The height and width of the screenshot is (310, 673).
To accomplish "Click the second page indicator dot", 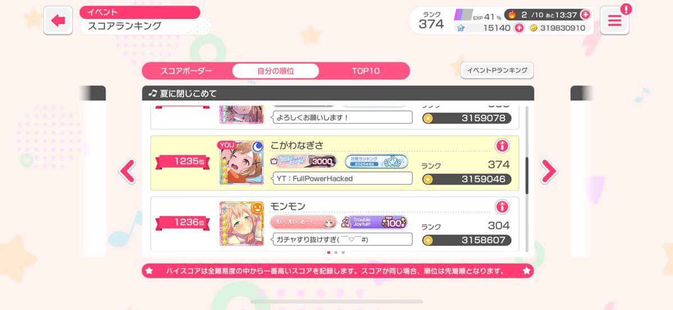I will pos(336,252).
